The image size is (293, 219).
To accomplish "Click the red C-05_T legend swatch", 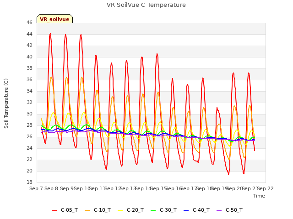I will pyautogui.click(x=54, y=211).
